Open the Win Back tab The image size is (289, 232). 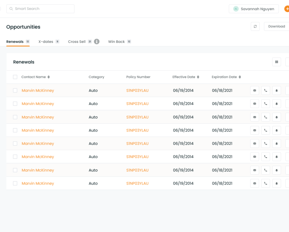(x=116, y=41)
